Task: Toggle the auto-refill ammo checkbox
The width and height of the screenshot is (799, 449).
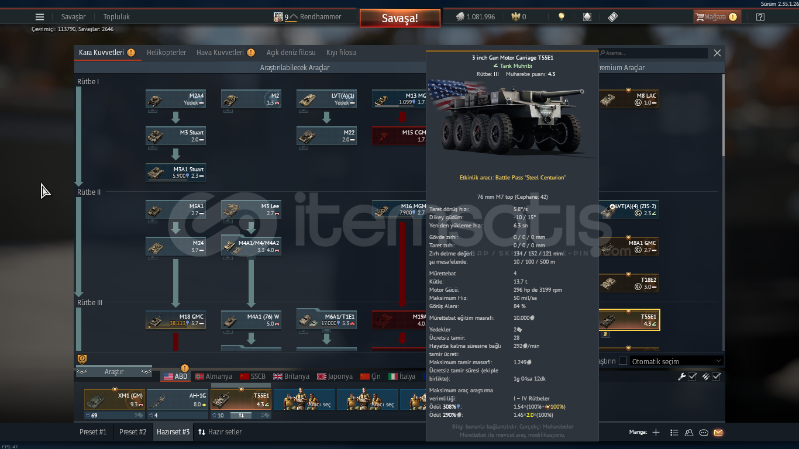Action: coord(716,377)
